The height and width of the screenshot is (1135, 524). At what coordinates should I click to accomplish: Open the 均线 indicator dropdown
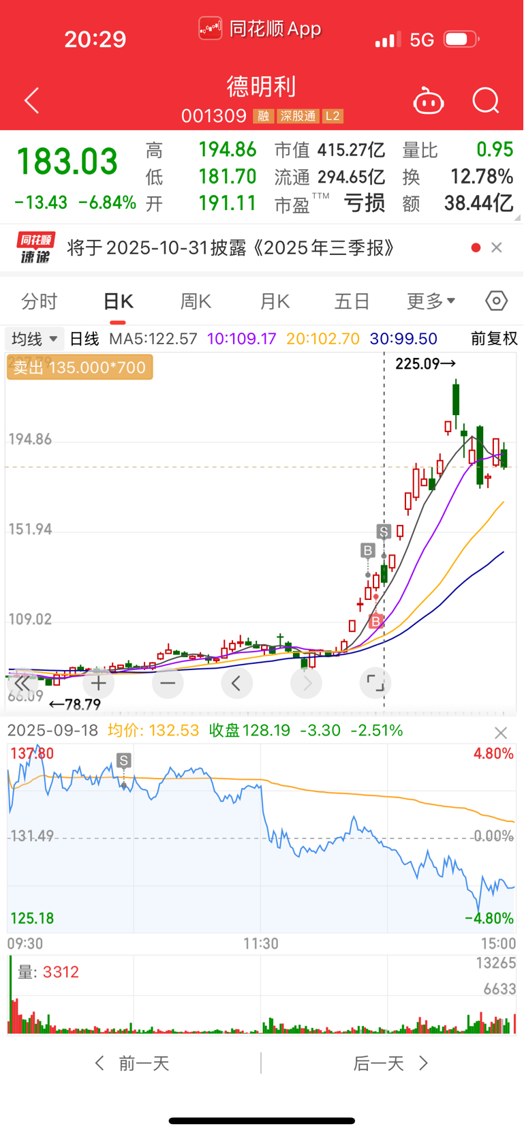pos(35,339)
